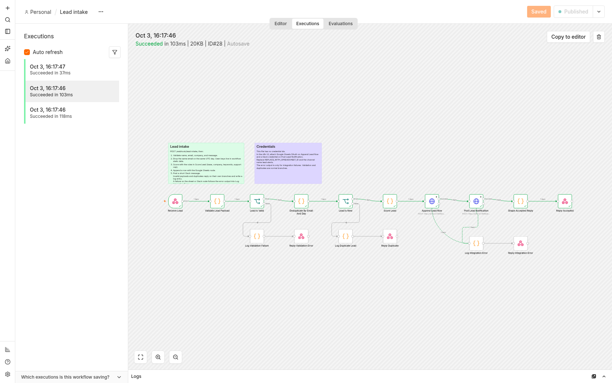Click the Lead intake workflow name
Screen dimensions: 612x383
point(74,12)
